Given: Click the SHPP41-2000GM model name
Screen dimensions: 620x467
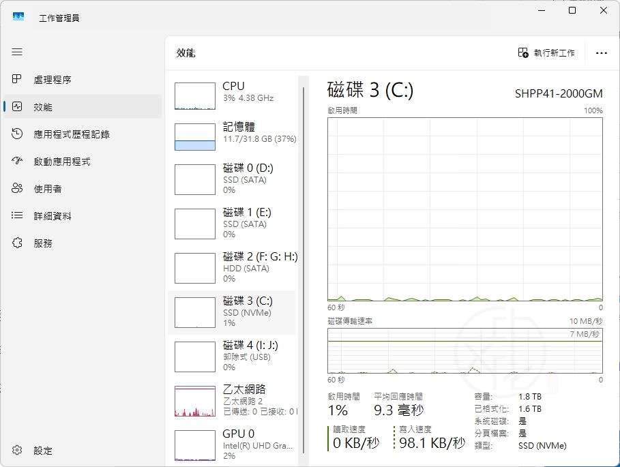Looking at the screenshot, I should coord(559,93).
